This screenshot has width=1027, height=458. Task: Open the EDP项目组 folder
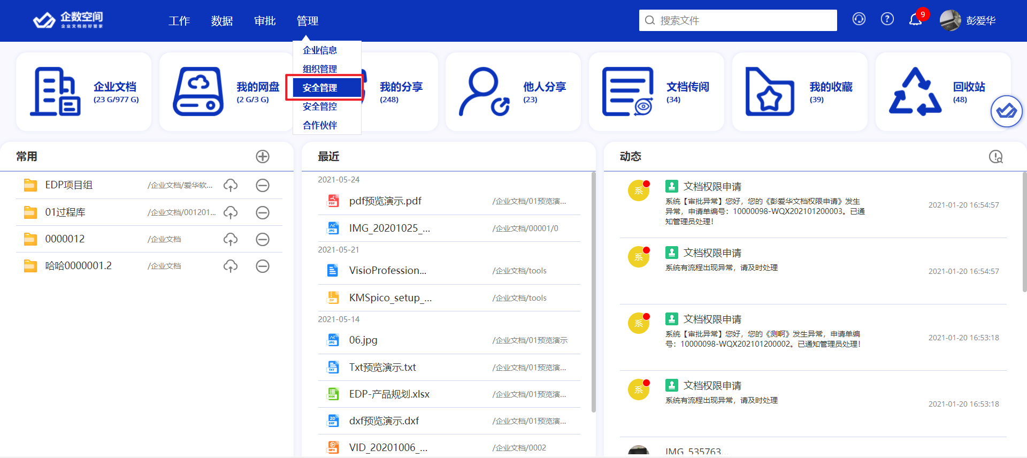pos(69,185)
